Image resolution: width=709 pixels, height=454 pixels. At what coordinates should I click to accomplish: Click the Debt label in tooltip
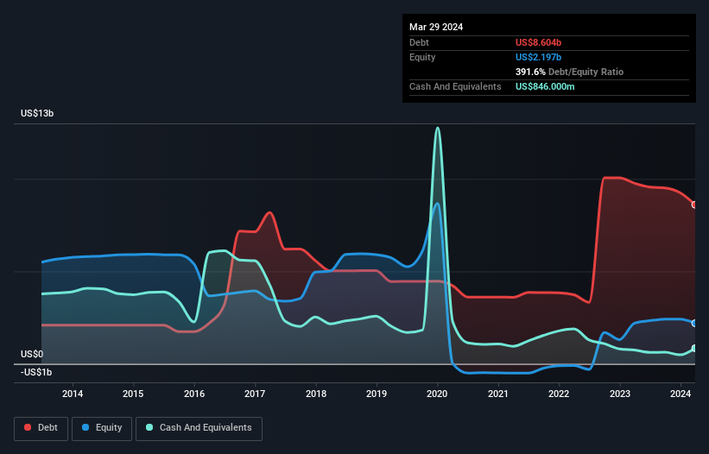pyautogui.click(x=419, y=42)
